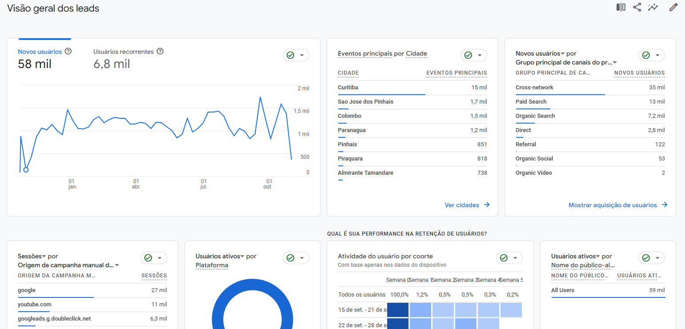Expand status dropdown arrow on Cidade card
Image resolution: width=685 pixels, height=329 pixels.
point(480,55)
